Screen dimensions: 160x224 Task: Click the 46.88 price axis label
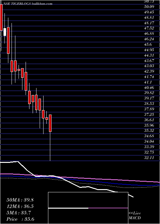click(x=149, y=34)
